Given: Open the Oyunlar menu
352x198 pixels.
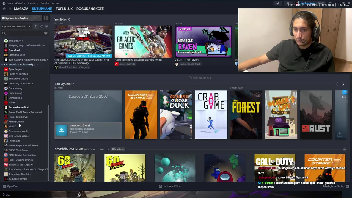Looking at the screenshot, I should click(x=45, y=4).
